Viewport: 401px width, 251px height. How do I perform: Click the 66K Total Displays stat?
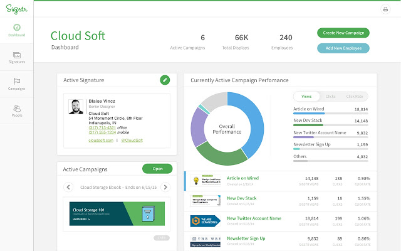coord(236,42)
